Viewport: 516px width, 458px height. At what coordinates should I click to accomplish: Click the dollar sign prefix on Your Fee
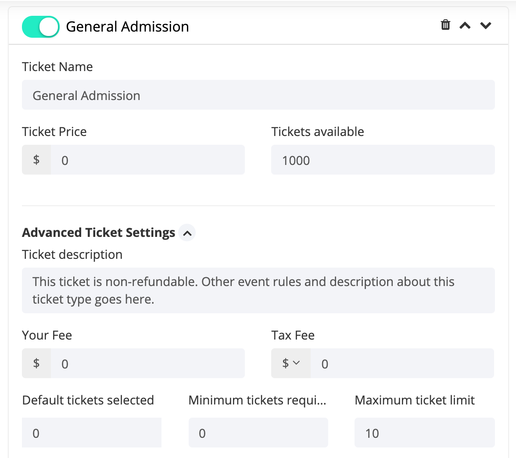36,363
